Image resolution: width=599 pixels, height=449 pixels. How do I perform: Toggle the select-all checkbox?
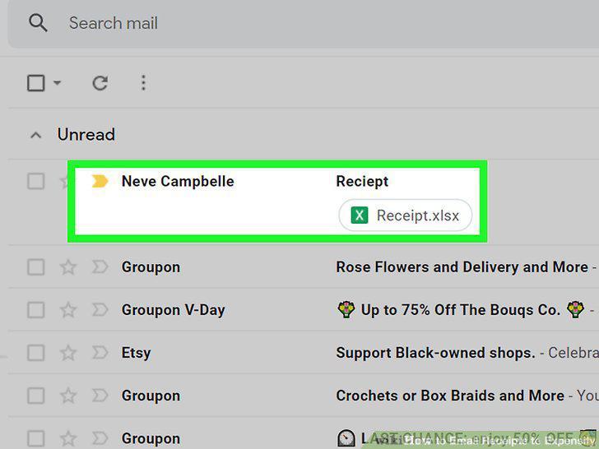36,83
